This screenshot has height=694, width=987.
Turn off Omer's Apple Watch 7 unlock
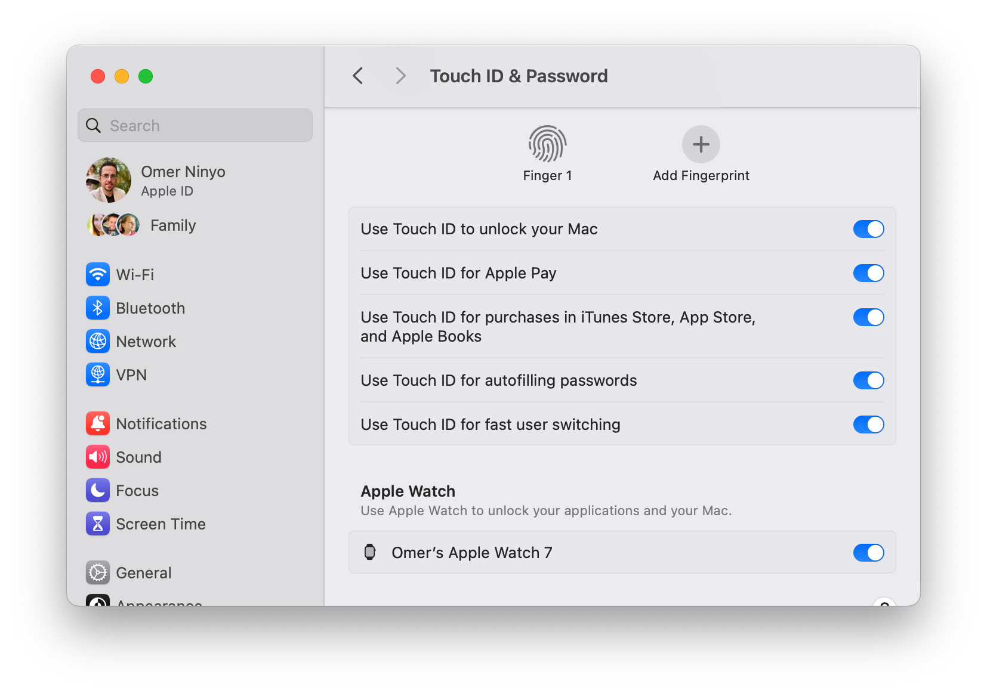868,553
